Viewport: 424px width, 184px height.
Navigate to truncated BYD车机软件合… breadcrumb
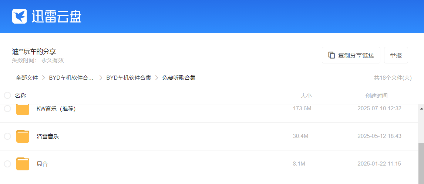(x=71, y=78)
